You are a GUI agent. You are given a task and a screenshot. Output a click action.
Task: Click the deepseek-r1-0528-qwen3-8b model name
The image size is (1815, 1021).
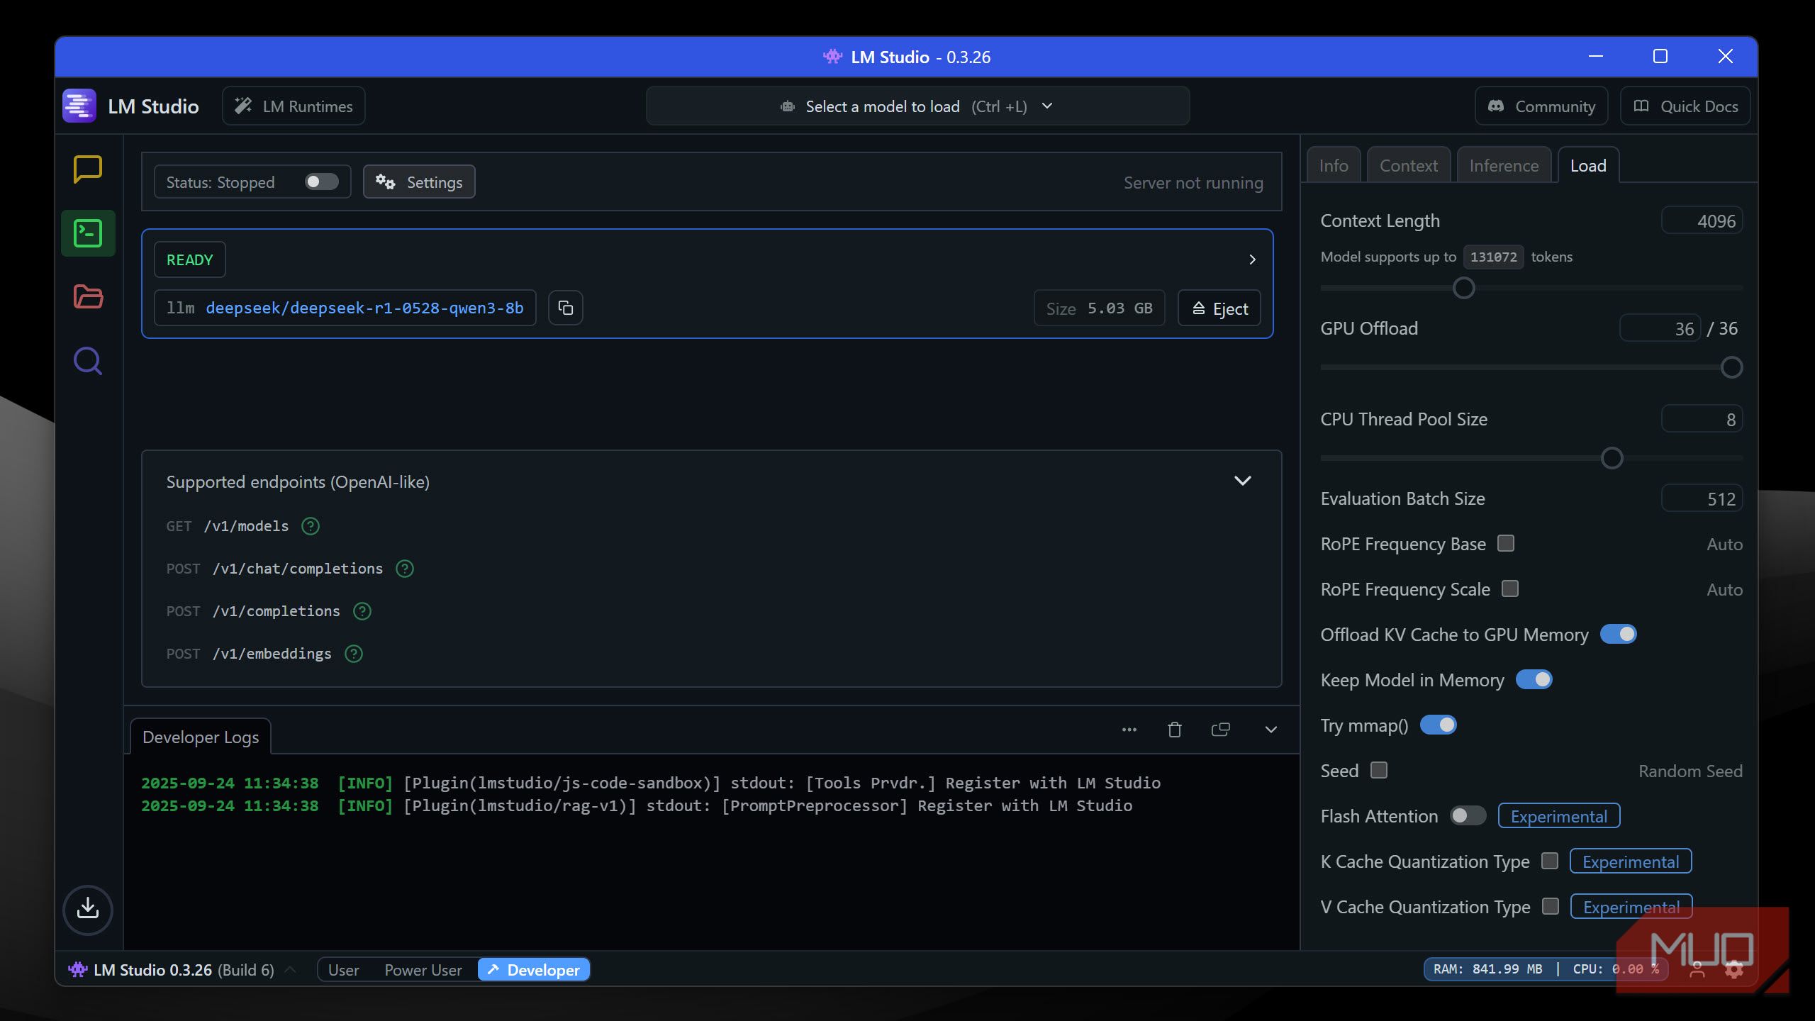click(x=364, y=308)
